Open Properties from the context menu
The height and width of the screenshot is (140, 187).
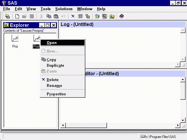56,94
